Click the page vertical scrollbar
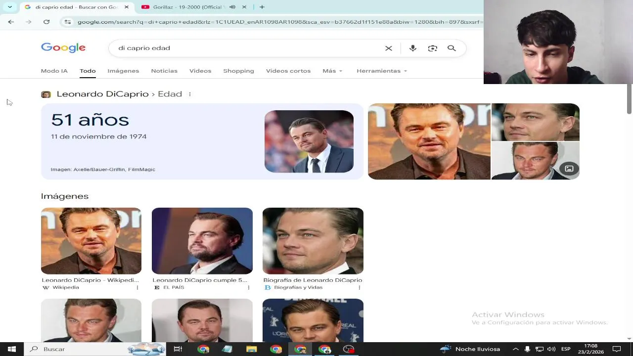This screenshot has width=633, height=356. pos(629,99)
